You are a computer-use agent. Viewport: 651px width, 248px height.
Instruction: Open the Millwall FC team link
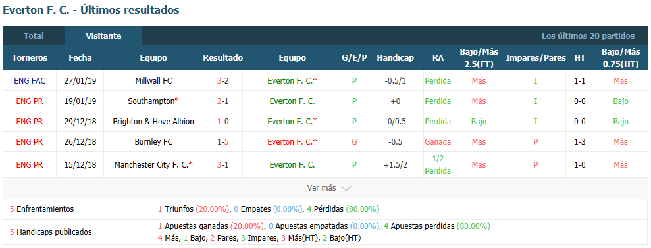tap(153, 81)
